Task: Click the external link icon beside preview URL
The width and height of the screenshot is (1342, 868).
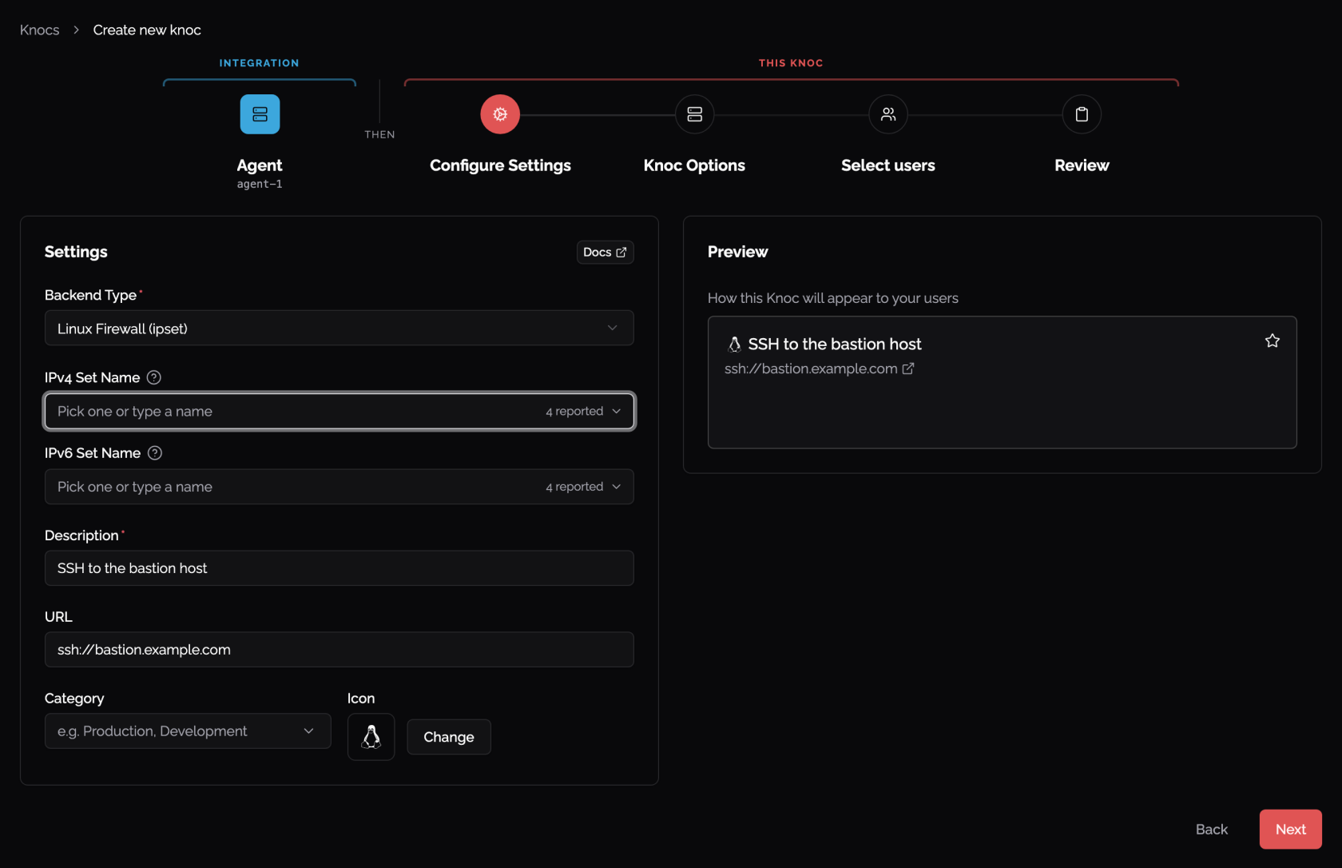Action: pos(908,368)
